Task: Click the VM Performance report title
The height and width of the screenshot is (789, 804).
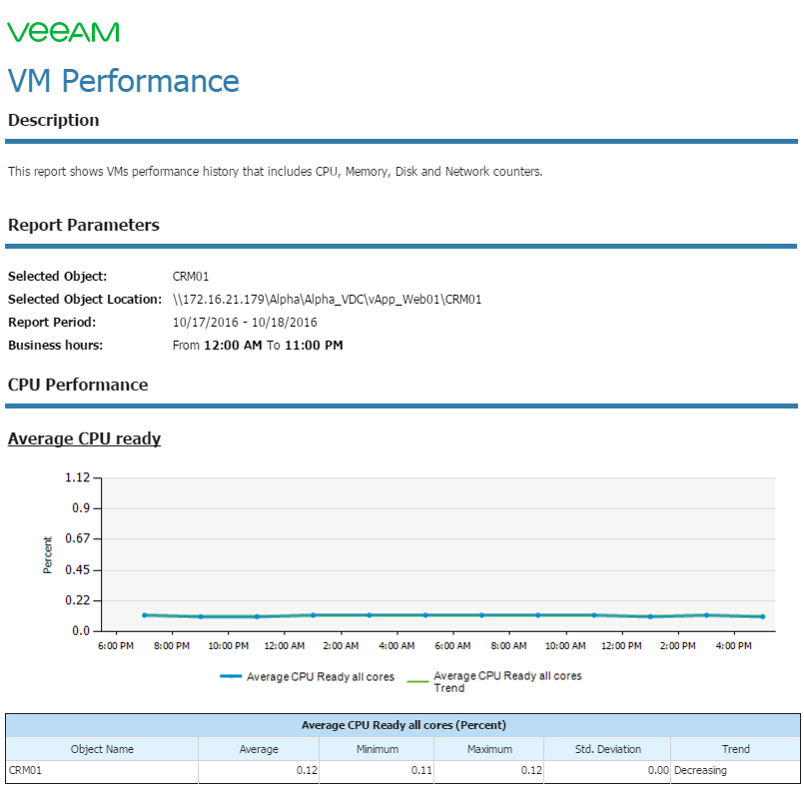Action: pyautogui.click(x=124, y=81)
